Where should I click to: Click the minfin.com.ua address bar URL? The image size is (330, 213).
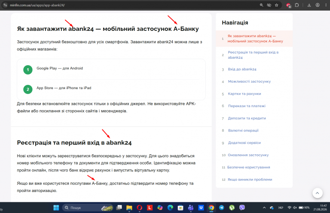pos(37,5)
